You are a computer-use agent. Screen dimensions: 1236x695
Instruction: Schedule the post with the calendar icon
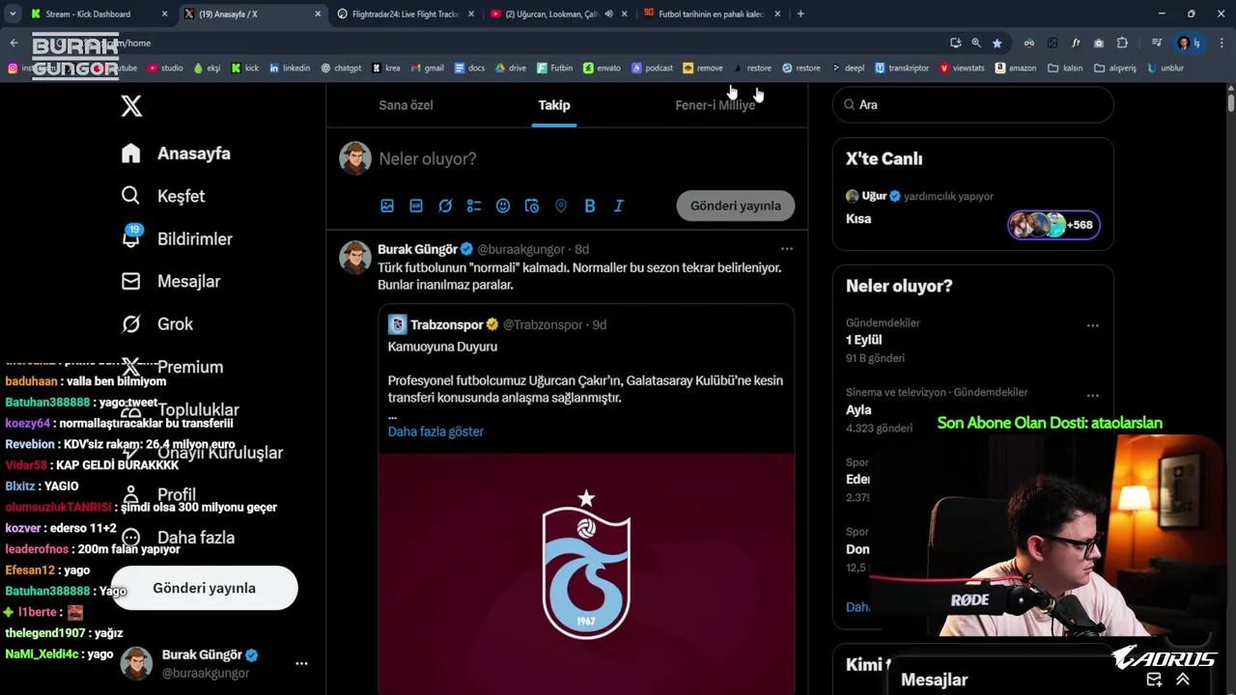coord(532,206)
